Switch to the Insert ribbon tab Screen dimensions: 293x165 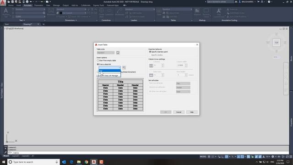(x=19, y=5)
